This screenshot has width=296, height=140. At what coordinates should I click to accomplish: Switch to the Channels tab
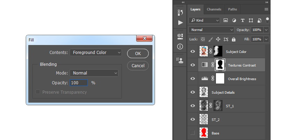coord(214,9)
